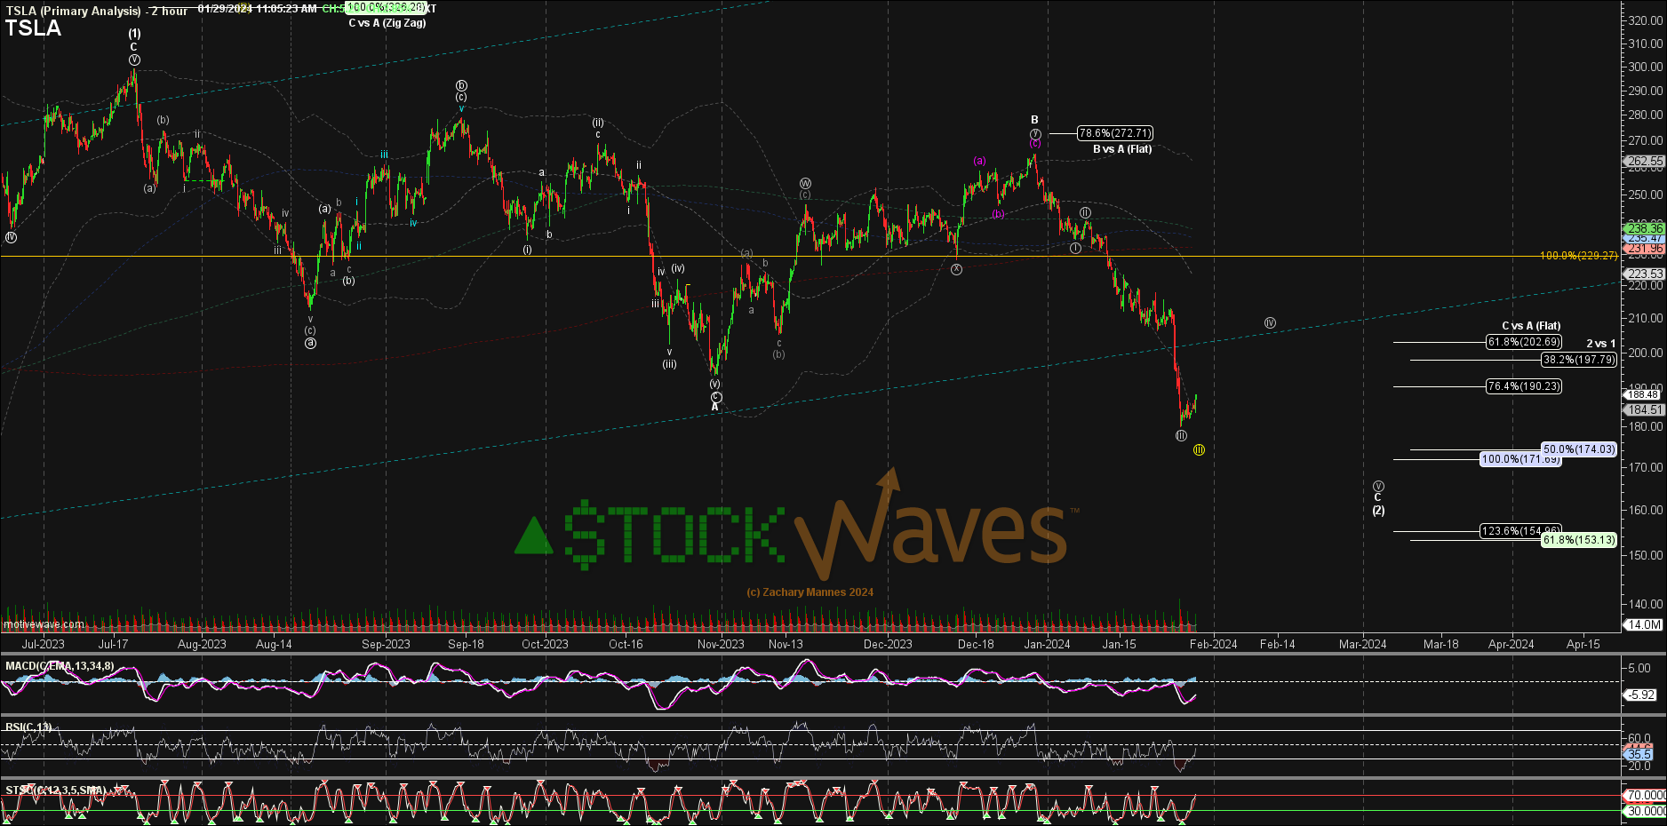Viewport: 1667px width, 826px height.
Task: Click the 262.55 price axis tag
Action: coord(1644,162)
